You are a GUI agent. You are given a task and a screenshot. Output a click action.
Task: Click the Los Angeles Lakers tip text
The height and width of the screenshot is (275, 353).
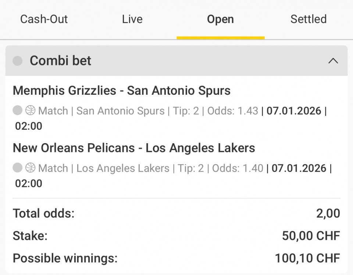[x=123, y=168]
